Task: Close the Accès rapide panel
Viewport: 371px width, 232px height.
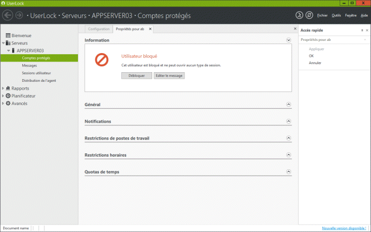Action: (367, 30)
